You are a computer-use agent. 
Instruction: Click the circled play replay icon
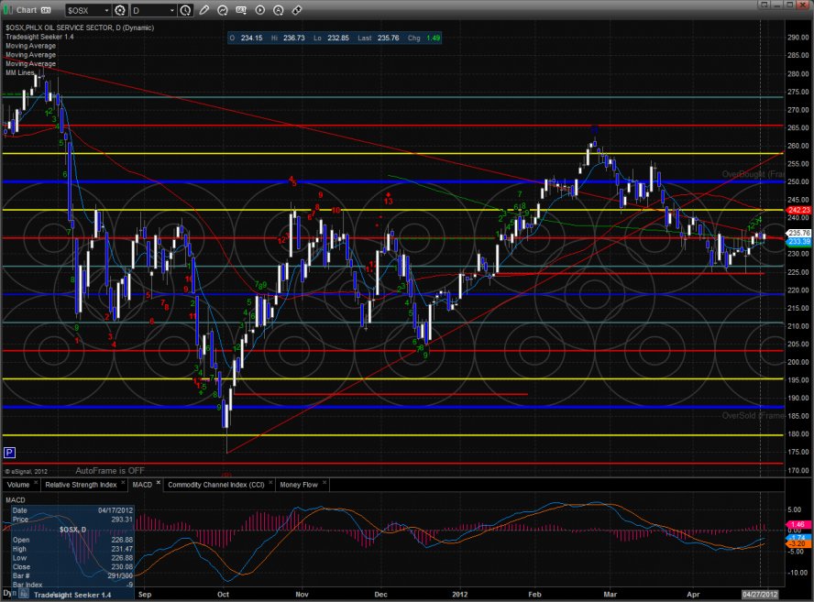[260, 10]
